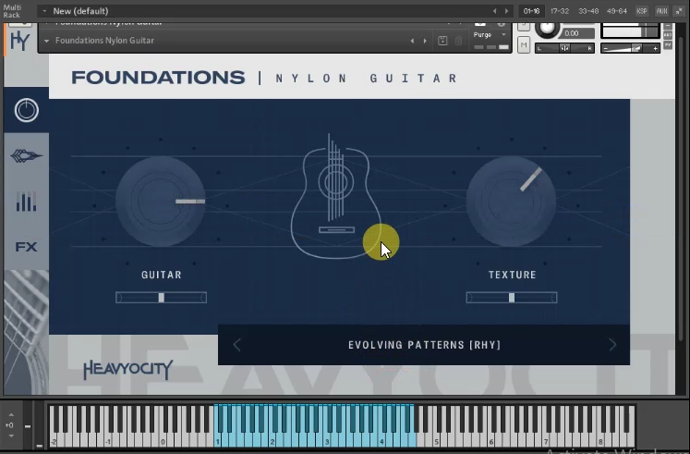This screenshot has height=454, width=690.
Task: Toggle the AUX sends panel button
Action: pyautogui.click(x=661, y=11)
